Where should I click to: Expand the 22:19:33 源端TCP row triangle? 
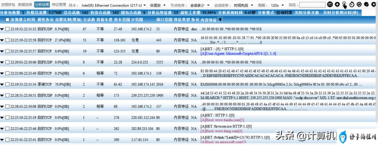click(x=2, y=84)
